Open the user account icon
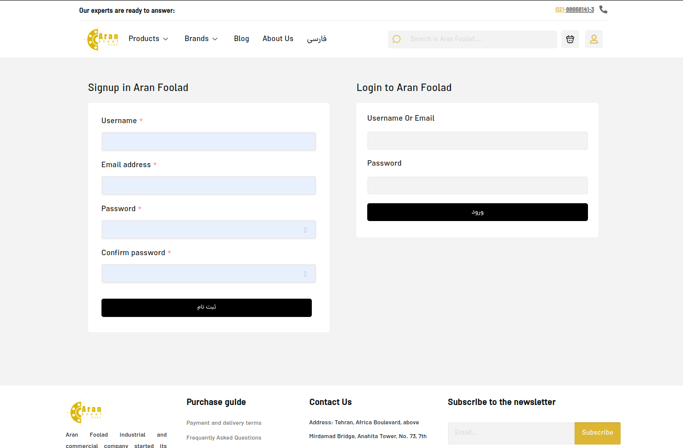The image size is (683, 448). (x=594, y=39)
